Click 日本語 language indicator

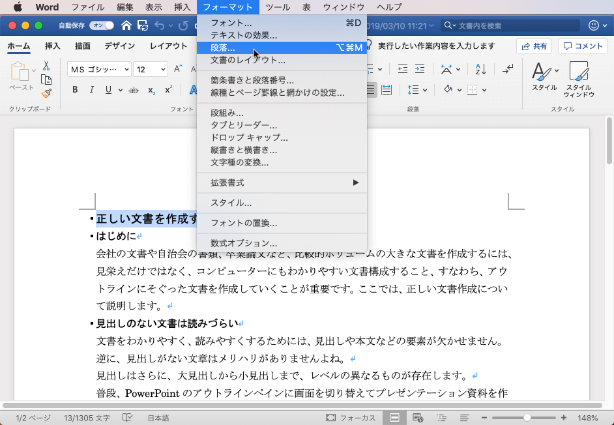[x=158, y=418]
